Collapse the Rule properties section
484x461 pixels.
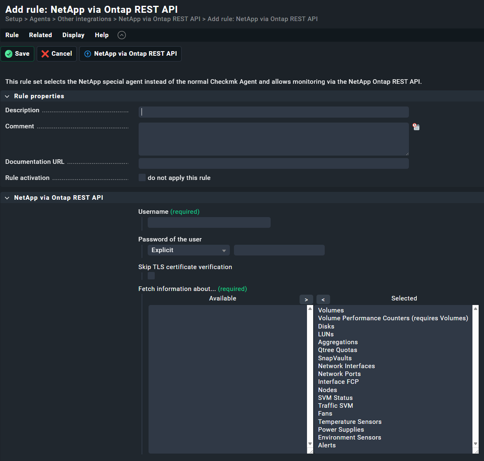click(7, 96)
